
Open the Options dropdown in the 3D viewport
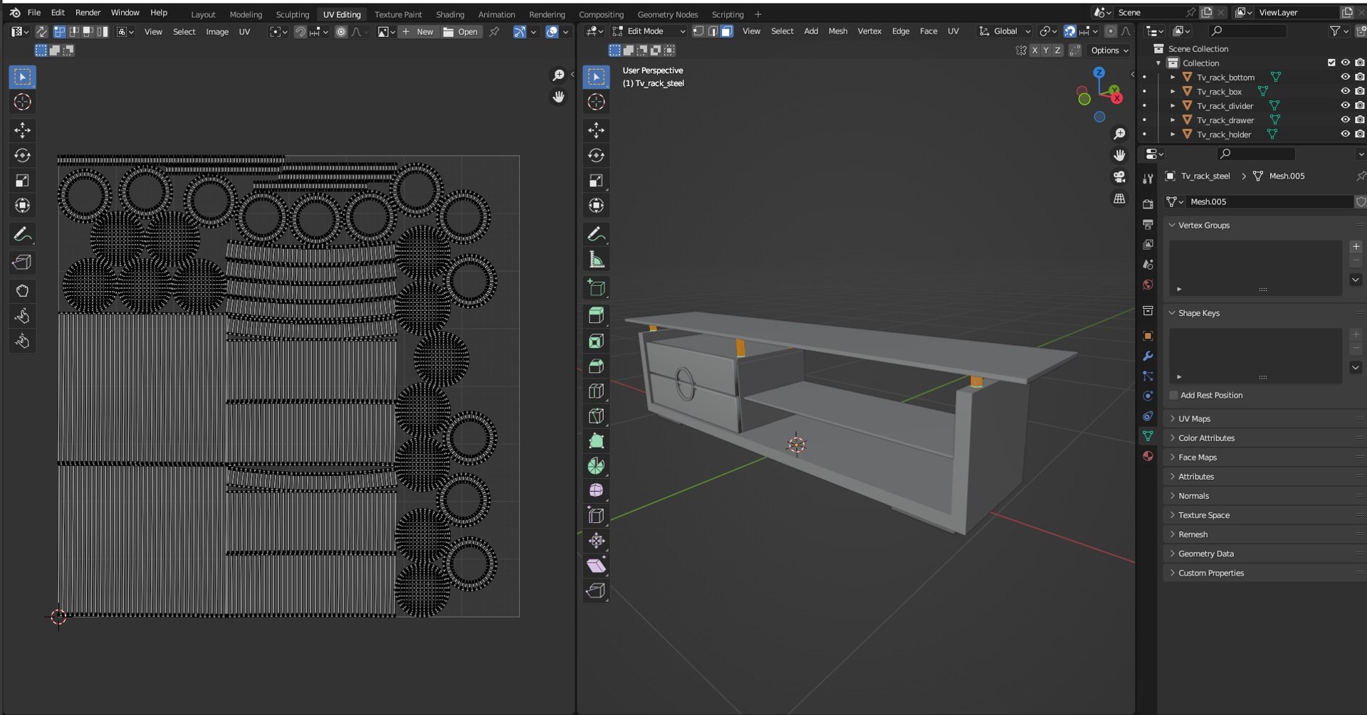coord(1109,51)
